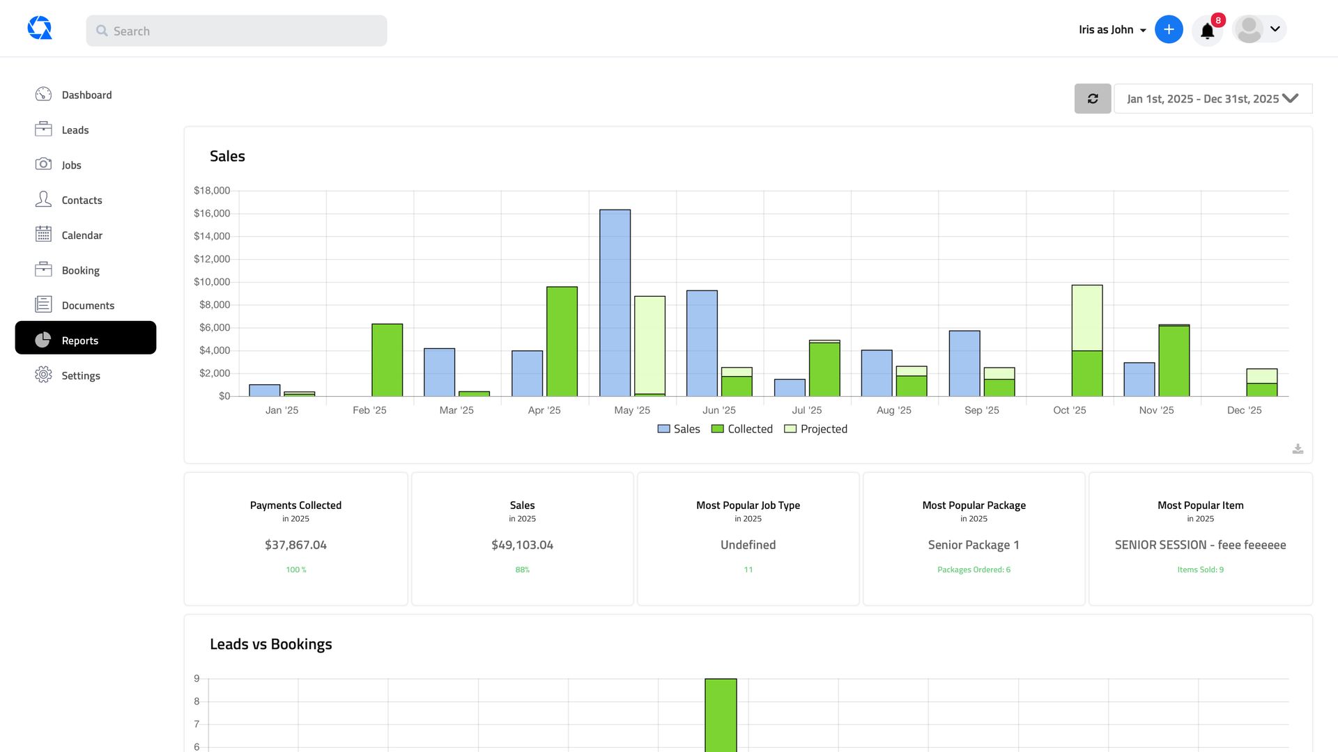Click inside the Search field
Viewport: 1338px width, 752px height.
(x=236, y=31)
